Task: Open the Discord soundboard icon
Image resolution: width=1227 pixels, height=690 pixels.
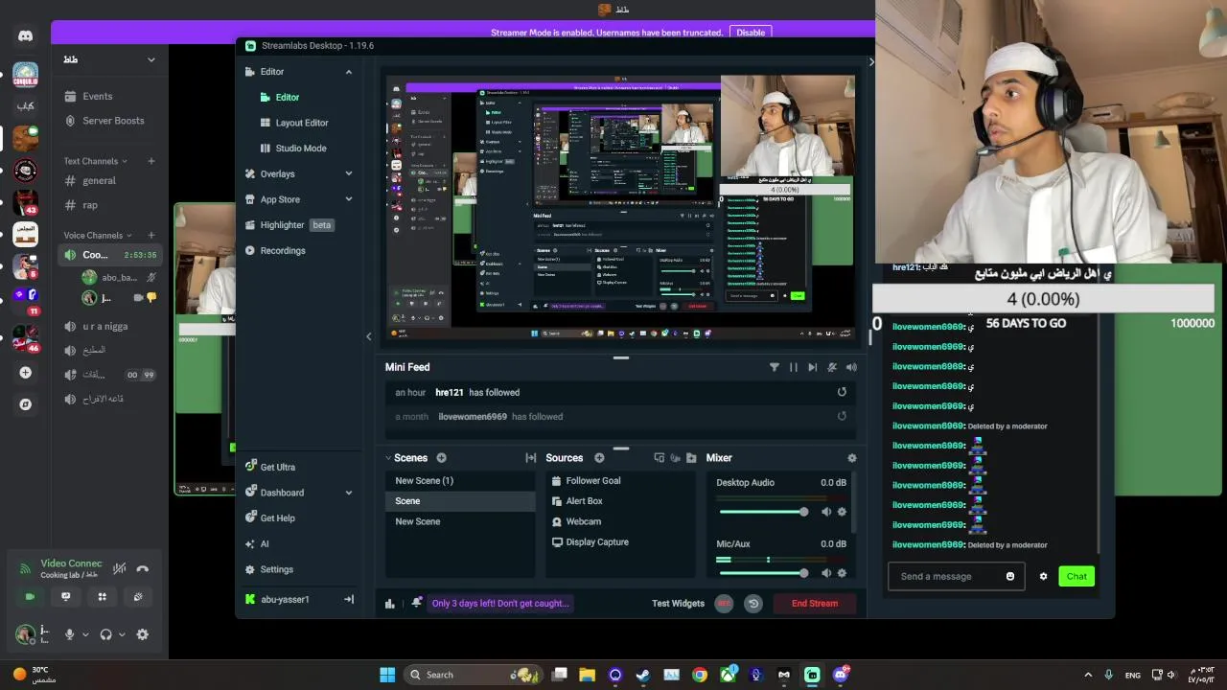Action: coord(138,596)
